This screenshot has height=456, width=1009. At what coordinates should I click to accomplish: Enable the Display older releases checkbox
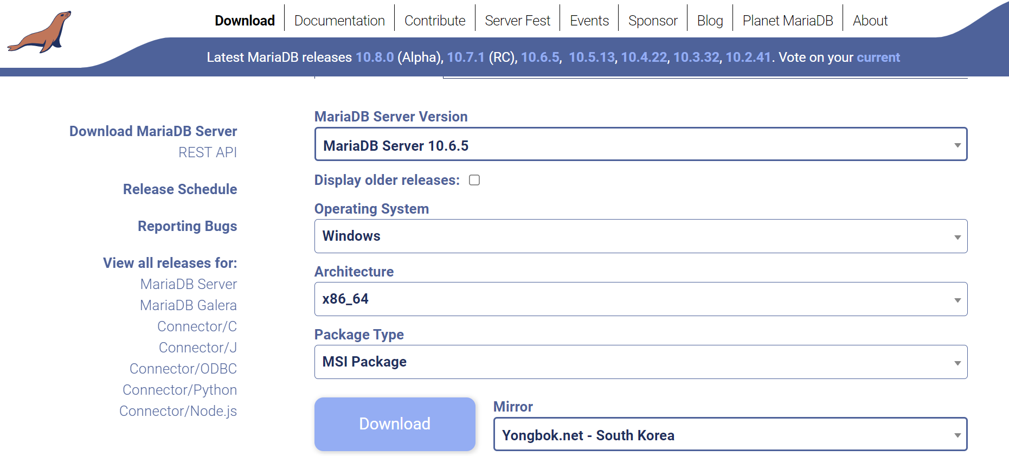[474, 180]
